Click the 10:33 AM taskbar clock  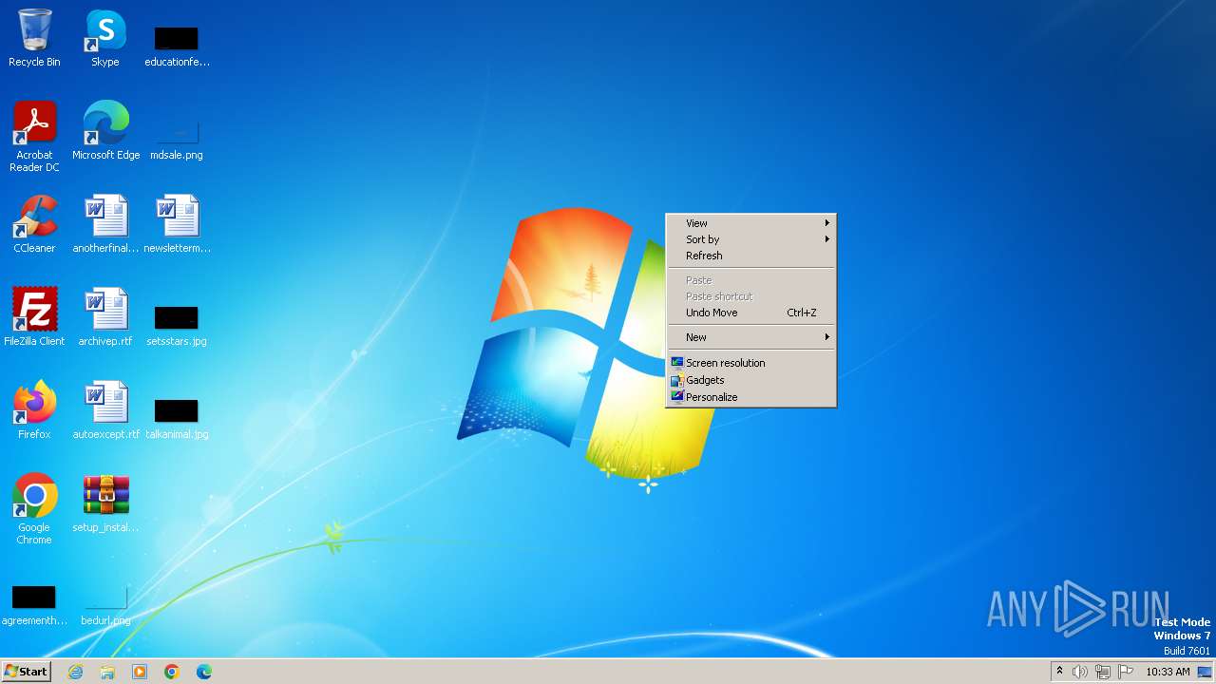click(1168, 672)
